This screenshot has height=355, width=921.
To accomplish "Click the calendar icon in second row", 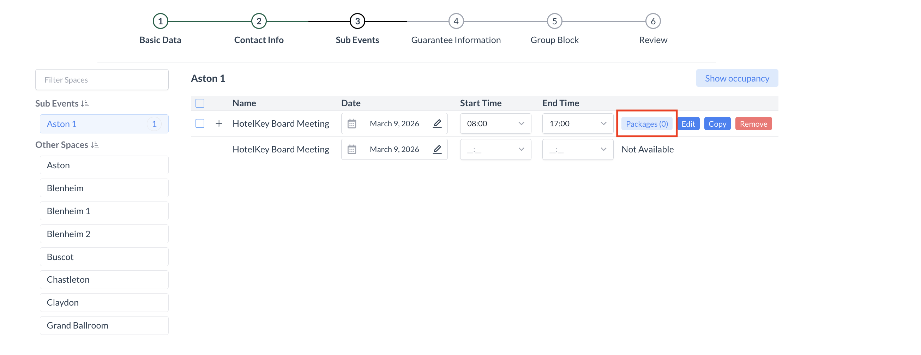I will coord(352,149).
